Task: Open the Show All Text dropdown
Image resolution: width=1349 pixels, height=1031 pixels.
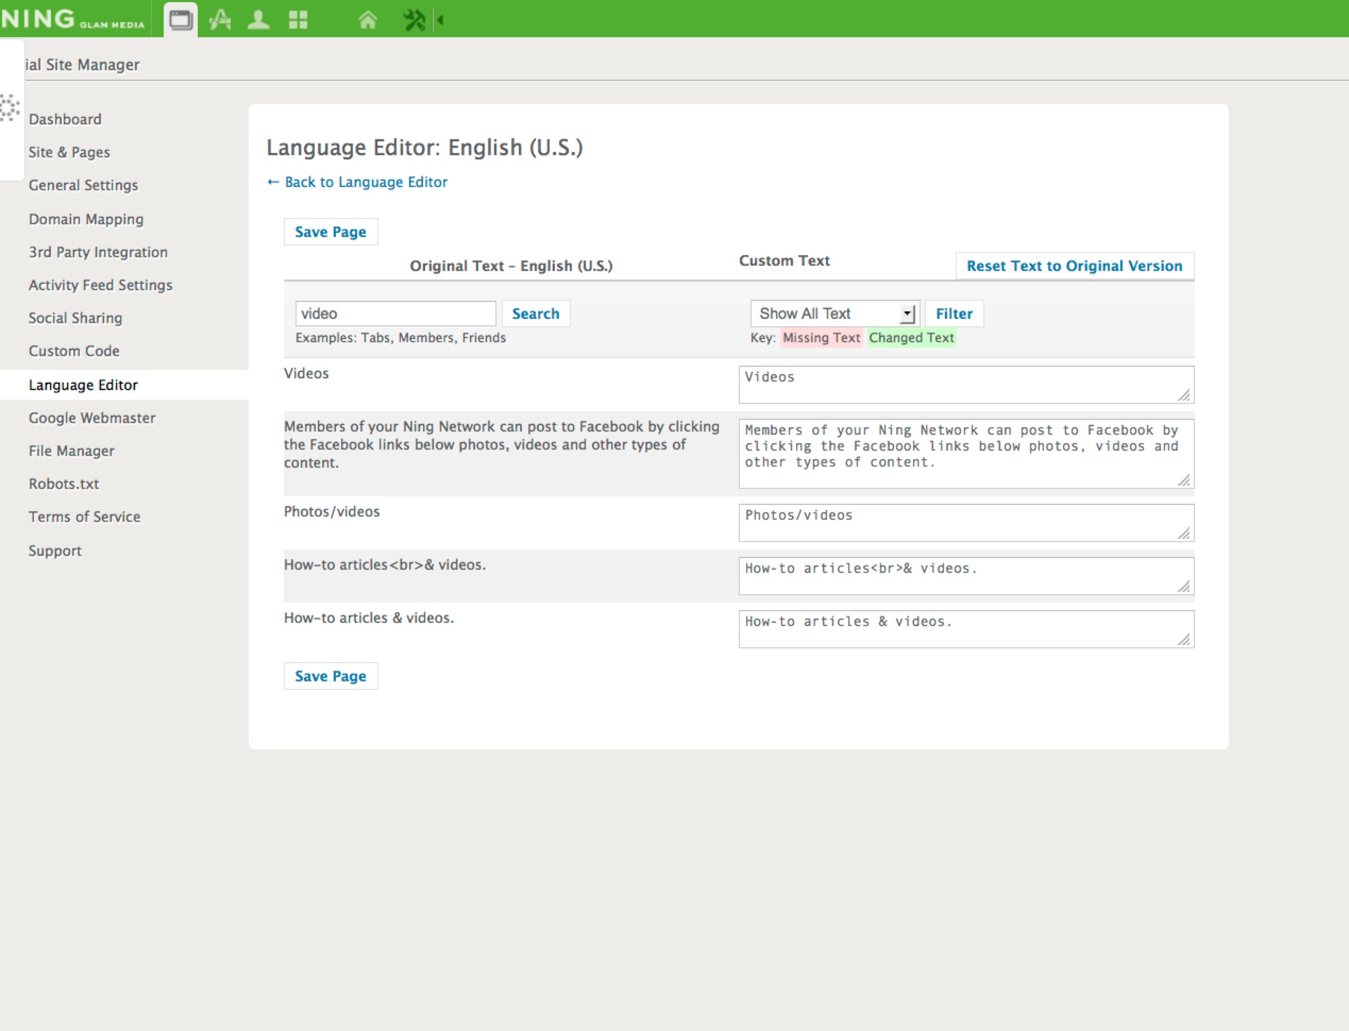Action: point(834,314)
